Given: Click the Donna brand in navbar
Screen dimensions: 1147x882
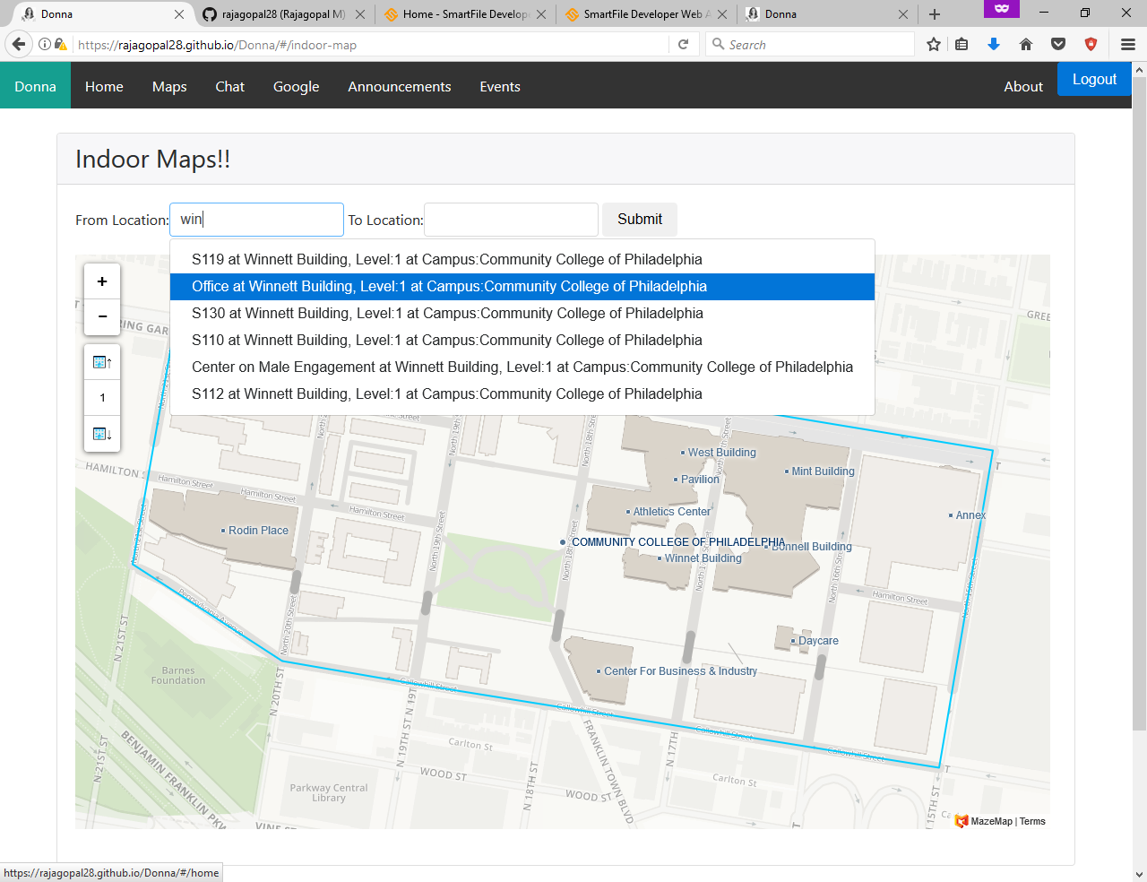Looking at the screenshot, I should 35,86.
